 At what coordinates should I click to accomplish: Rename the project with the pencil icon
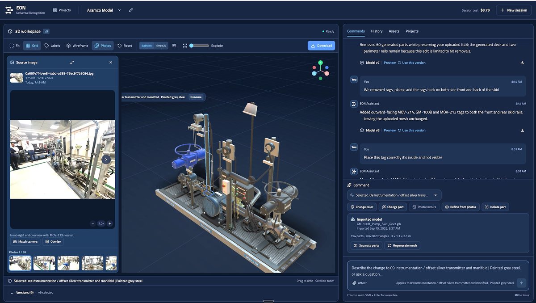click(x=131, y=10)
